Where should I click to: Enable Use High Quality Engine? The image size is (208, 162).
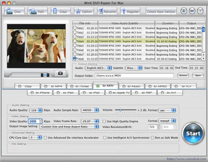click(x=104, y=121)
